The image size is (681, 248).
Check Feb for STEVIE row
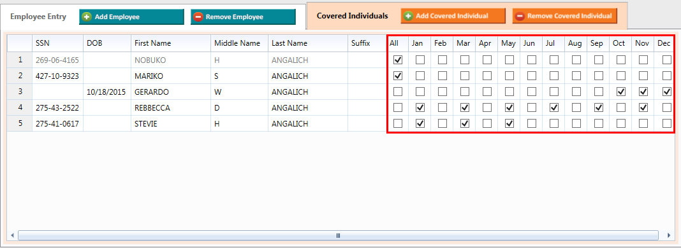tap(442, 123)
